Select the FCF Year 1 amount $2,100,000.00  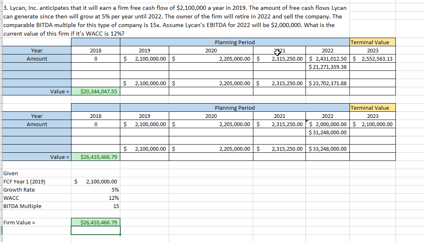point(95,181)
